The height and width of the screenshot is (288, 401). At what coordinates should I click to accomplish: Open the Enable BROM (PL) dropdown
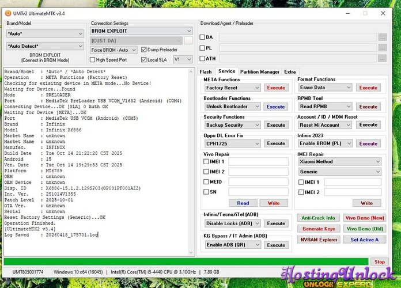point(325,143)
